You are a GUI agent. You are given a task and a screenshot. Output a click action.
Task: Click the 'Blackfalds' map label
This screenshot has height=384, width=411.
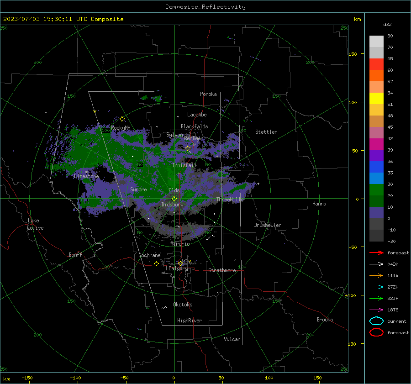click(x=194, y=126)
